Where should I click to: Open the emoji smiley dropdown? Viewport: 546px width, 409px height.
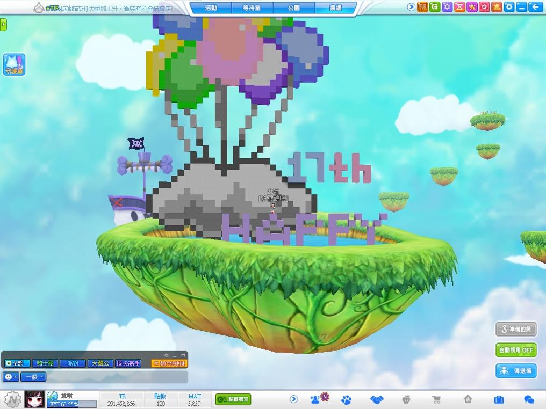point(11,377)
